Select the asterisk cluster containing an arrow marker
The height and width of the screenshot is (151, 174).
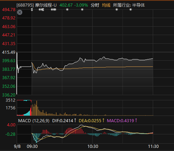pos(41,10)
